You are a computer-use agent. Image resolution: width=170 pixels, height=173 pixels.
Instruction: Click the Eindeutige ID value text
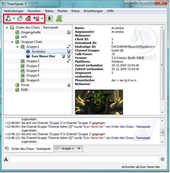[x=133, y=47]
